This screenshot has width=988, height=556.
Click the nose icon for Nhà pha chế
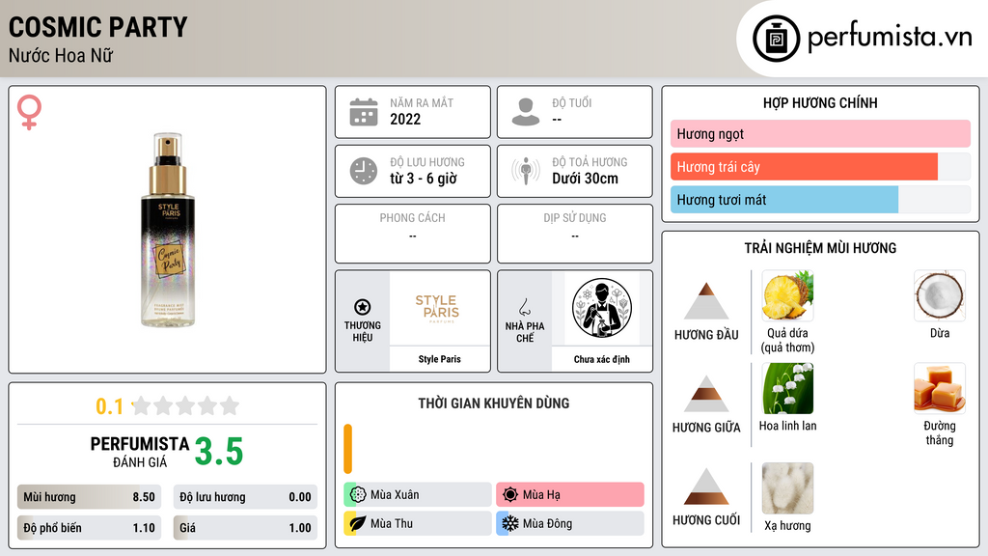[x=524, y=307]
